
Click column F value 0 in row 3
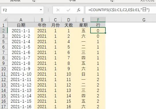coord(98,36)
